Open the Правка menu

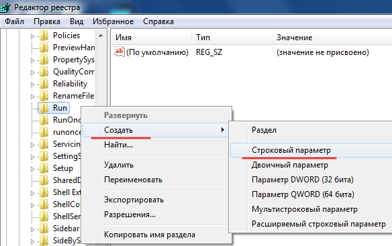point(47,21)
